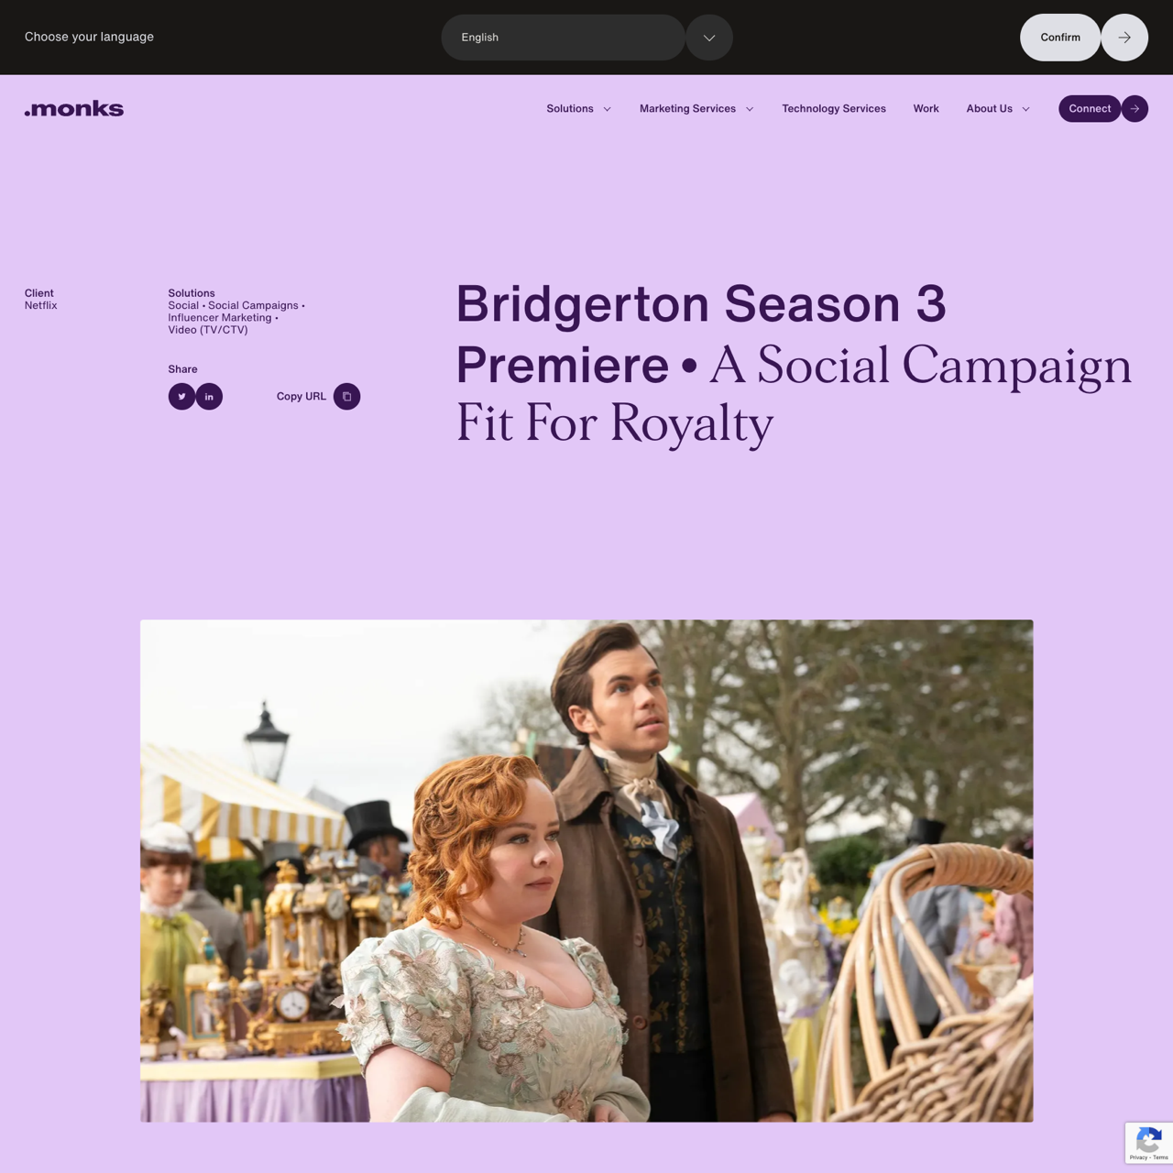Open the reCAPTCHA badge
This screenshot has width=1173, height=1173.
point(1149,1143)
